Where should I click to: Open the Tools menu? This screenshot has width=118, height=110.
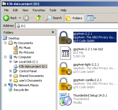click(x=53, y=10)
